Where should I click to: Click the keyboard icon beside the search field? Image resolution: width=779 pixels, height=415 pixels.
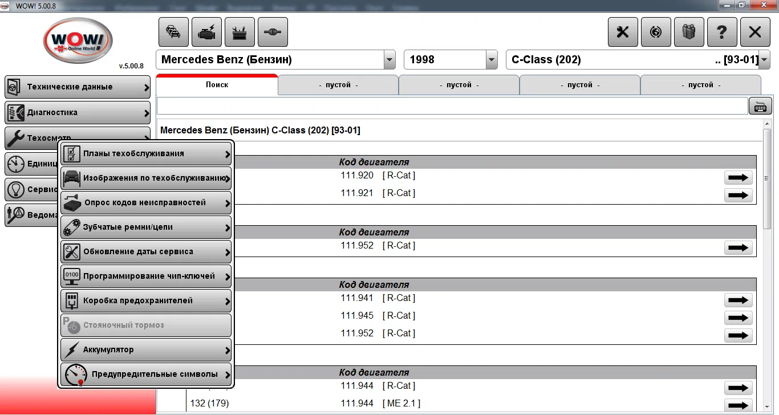(760, 105)
